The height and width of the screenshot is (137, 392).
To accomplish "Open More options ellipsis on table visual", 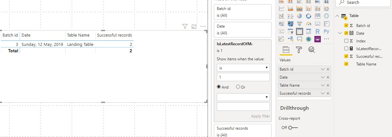I will pyautogui.click(x=203, y=26).
